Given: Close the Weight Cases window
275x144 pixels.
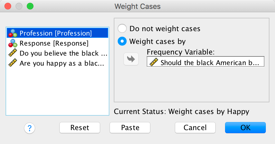Looking at the screenshot, I should click(x=8, y=6).
